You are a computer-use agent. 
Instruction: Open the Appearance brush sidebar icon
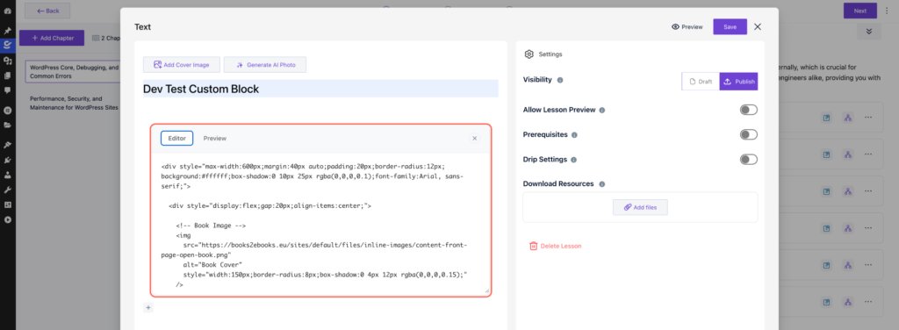tap(7, 144)
